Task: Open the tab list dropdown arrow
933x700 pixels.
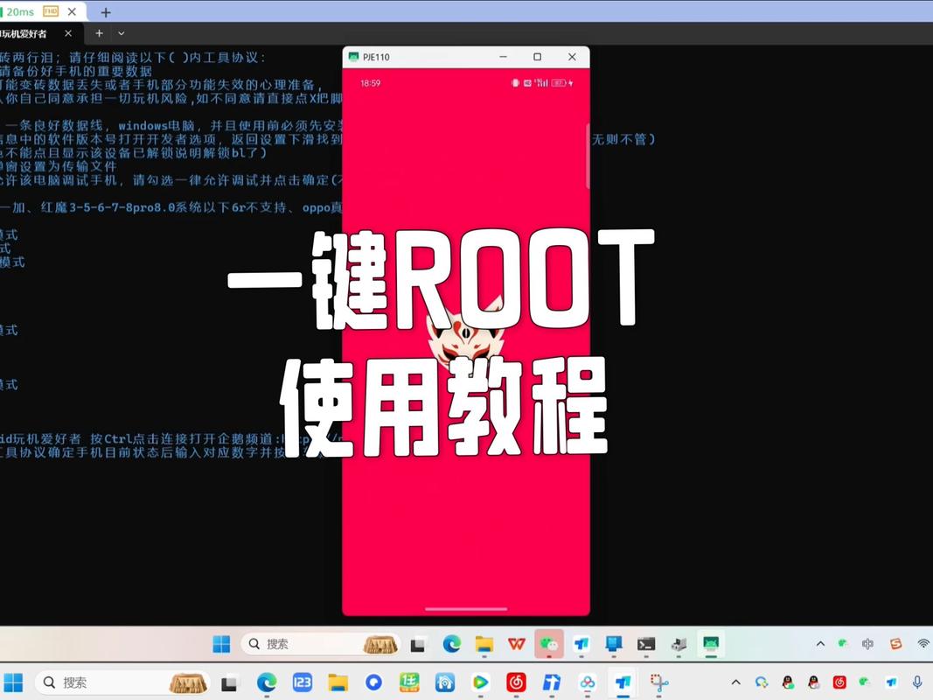Action: tap(121, 33)
